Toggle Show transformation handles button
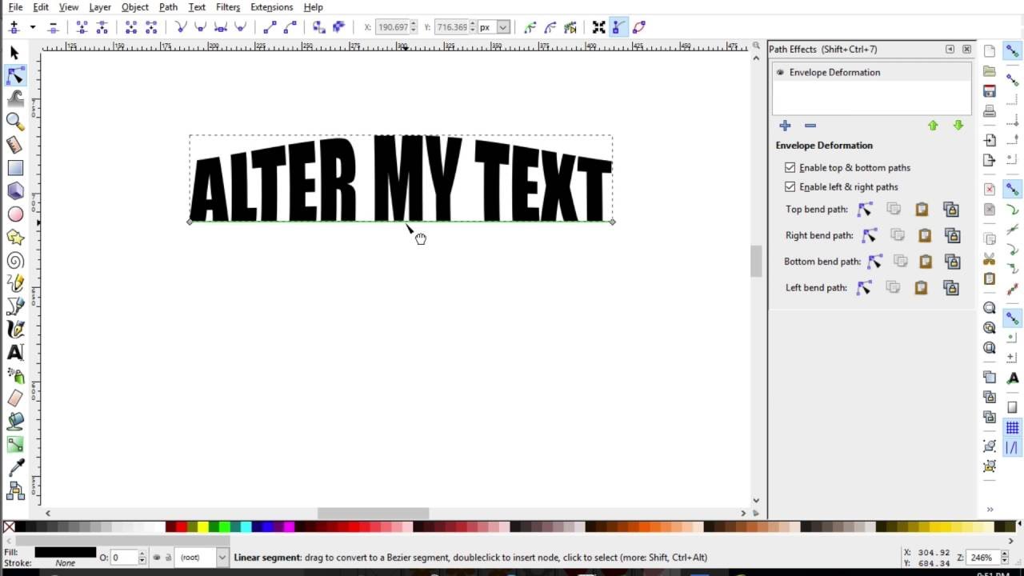 click(598, 27)
